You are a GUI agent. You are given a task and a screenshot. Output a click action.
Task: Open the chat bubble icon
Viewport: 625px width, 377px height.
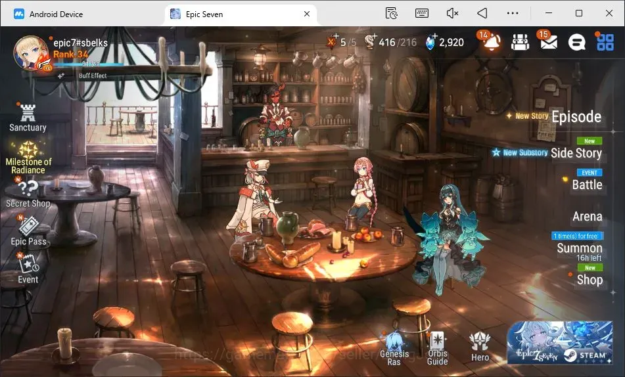tap(576, 42)
